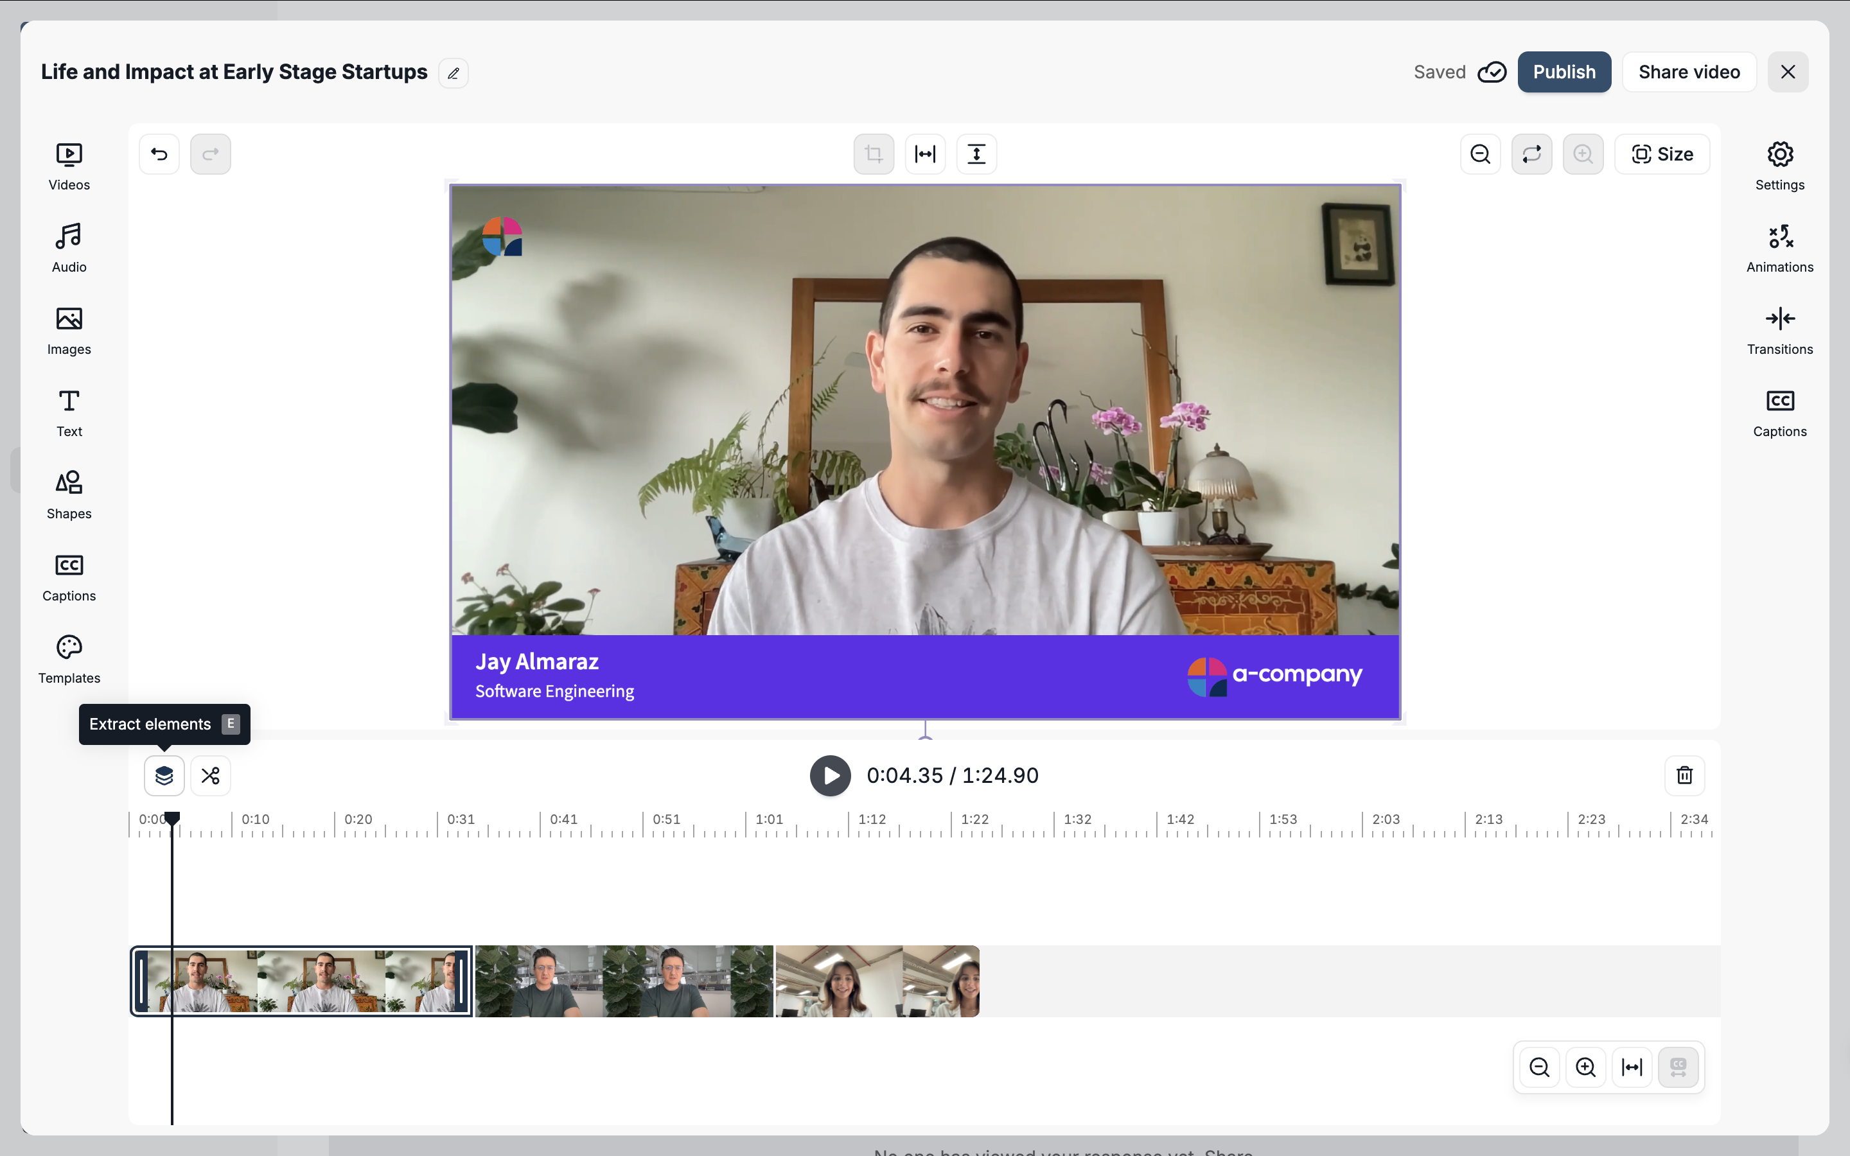This screenshot has width=1850, height=1156.
Task: Select the fit height icon above canvas
Action: coord(976,154)
